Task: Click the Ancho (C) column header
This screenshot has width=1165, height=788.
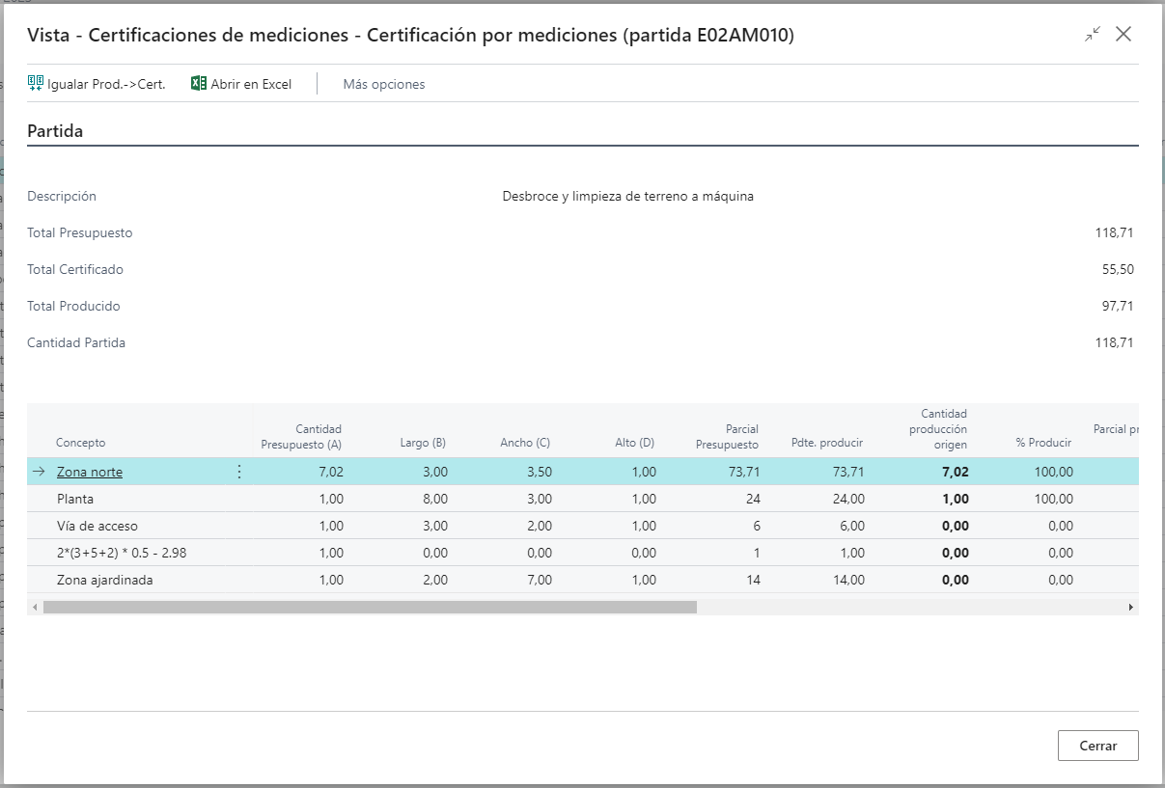Action: click(525, 443)
